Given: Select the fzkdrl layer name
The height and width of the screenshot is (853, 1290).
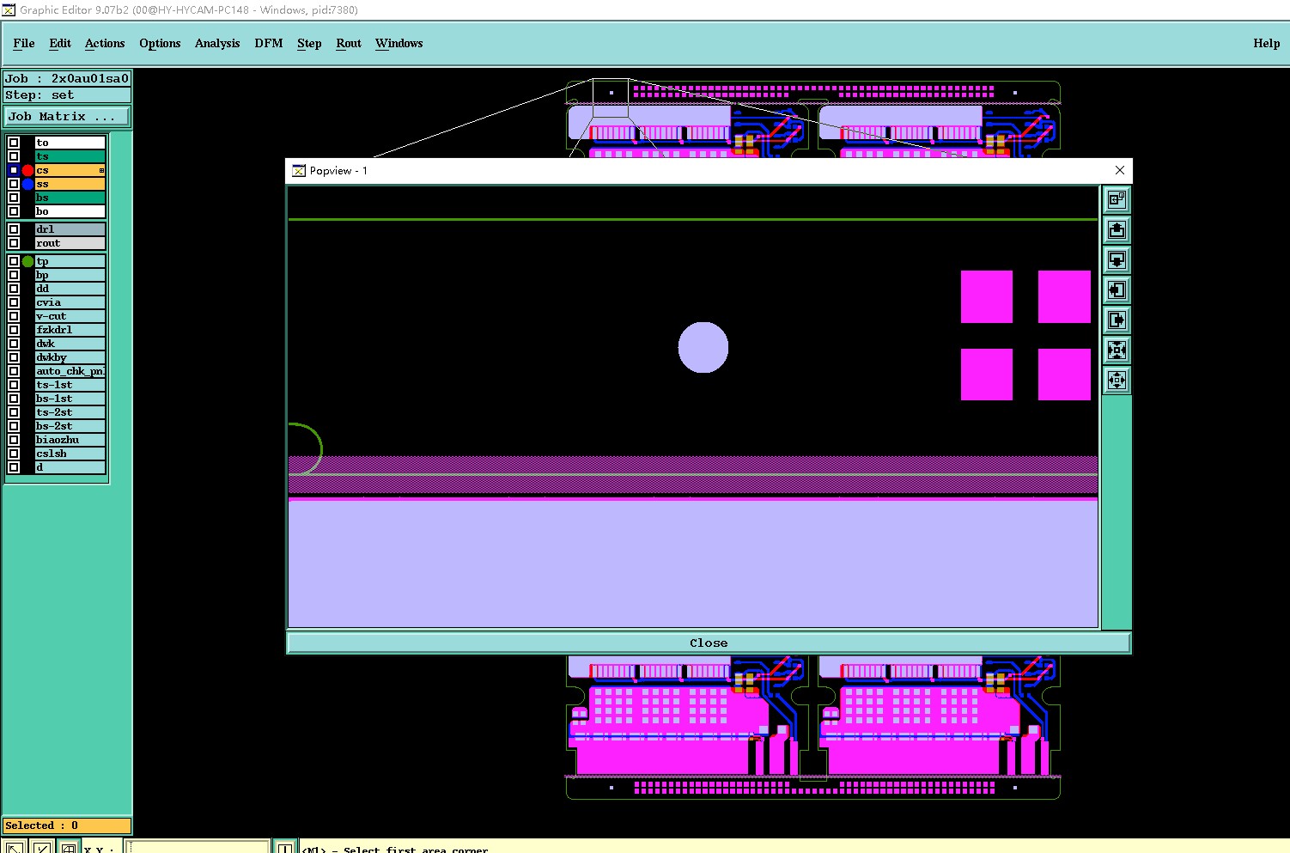Looking at the screenshot, I should pos(70,330).
